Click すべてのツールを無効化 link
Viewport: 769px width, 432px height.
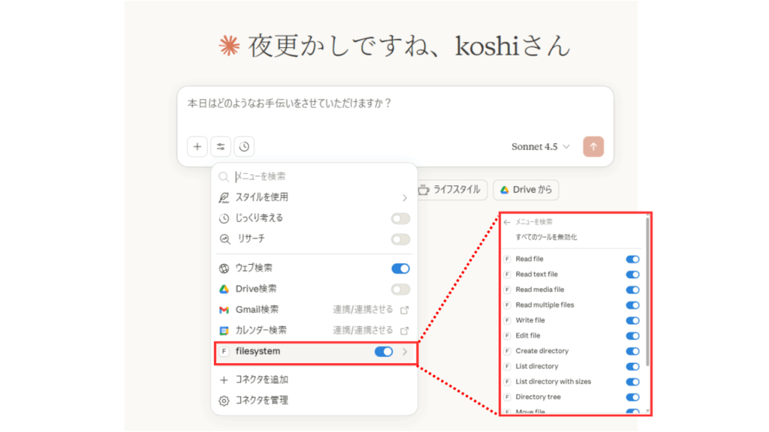pos(546,237)
